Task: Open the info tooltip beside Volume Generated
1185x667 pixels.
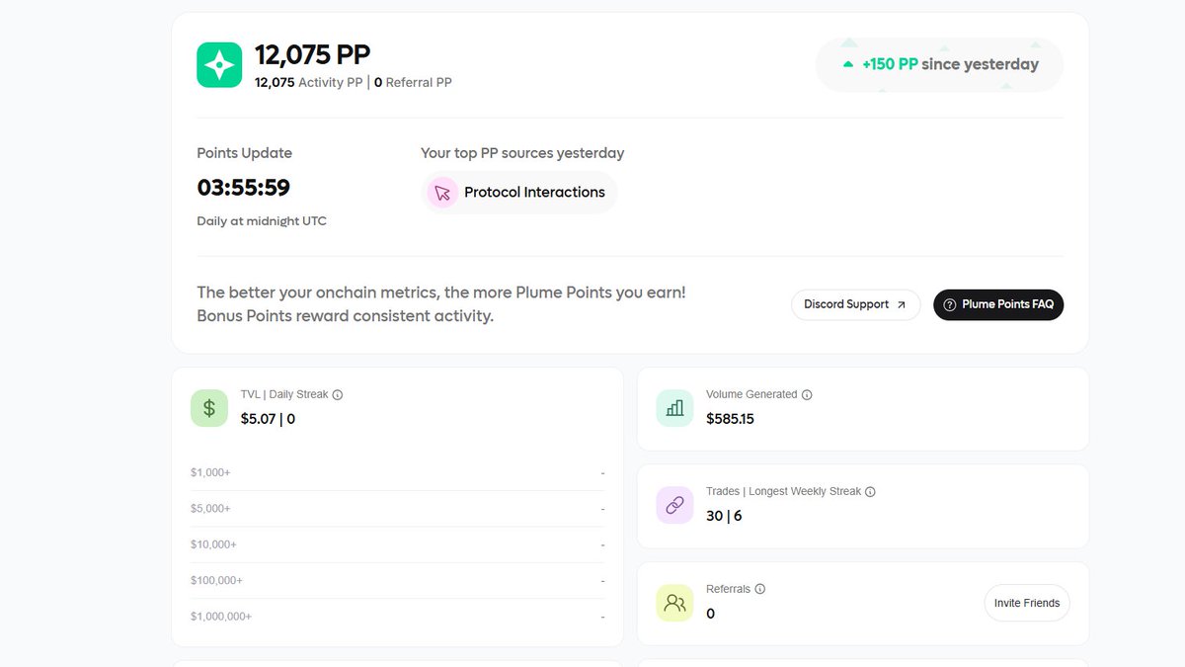Action: coord(807,394)
